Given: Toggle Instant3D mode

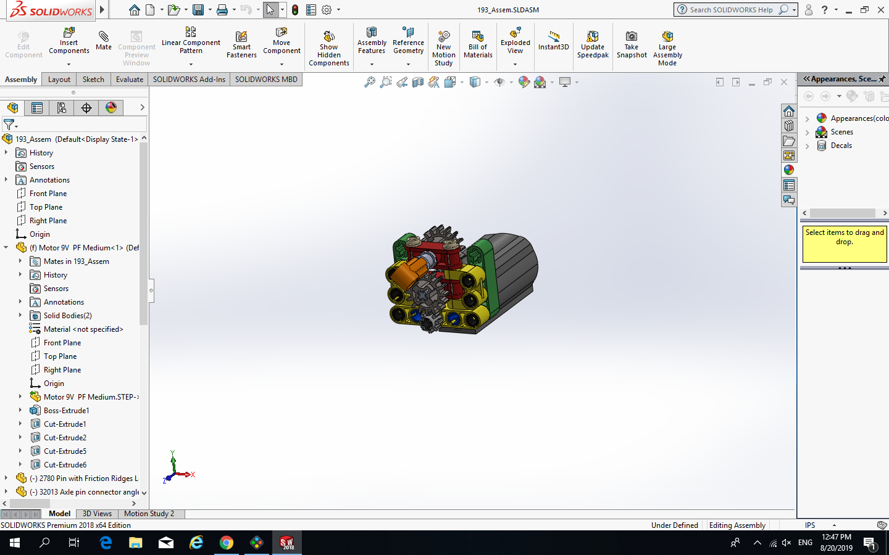Looking at the screenshot, I should (554, 41).
